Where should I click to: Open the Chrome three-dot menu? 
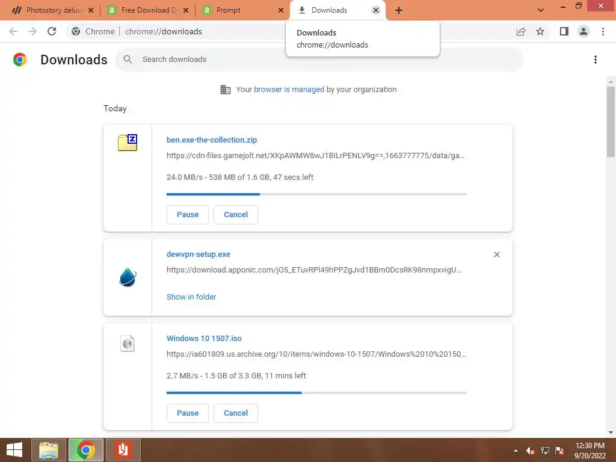(603, 31)
